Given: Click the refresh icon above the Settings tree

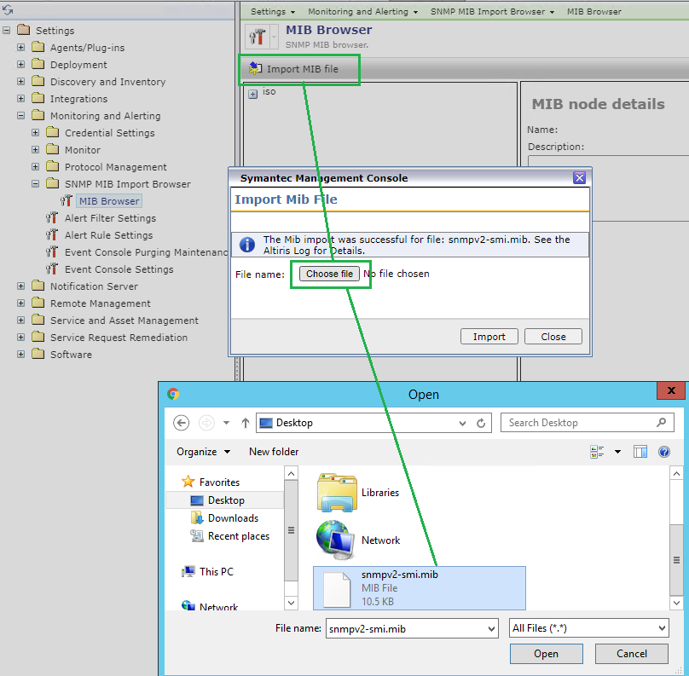Looking at the screenshot, I should 9,9.
